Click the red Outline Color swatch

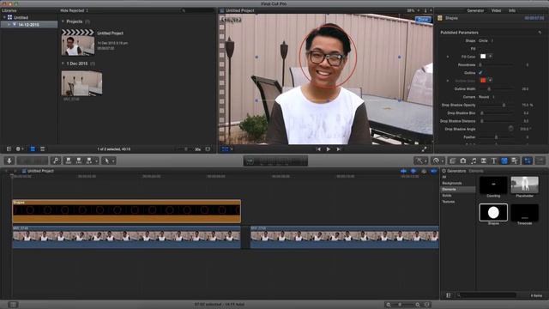483,80
